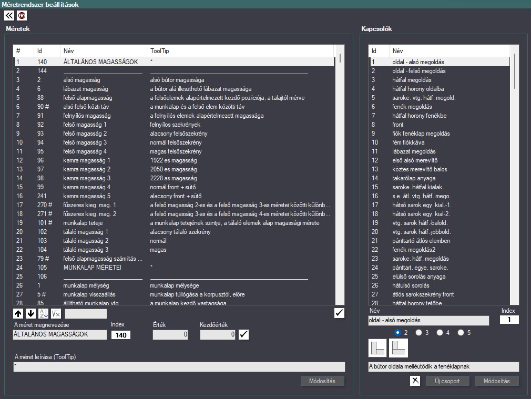Image resolution: width=531 pixels, height=399 pixels.
Task: Click the Név column header in Kapcsolók
Action: coord(449,51)
